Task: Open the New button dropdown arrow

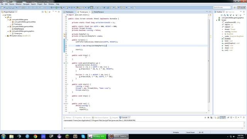Action: coord(4,7)
